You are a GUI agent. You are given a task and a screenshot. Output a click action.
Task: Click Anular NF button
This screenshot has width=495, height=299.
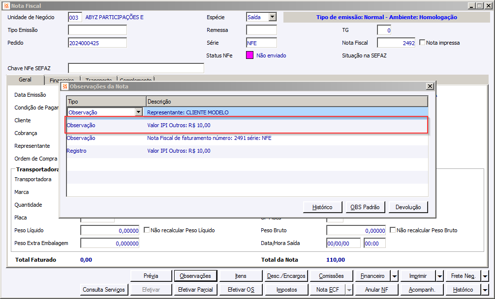click(x=376, y=290)
